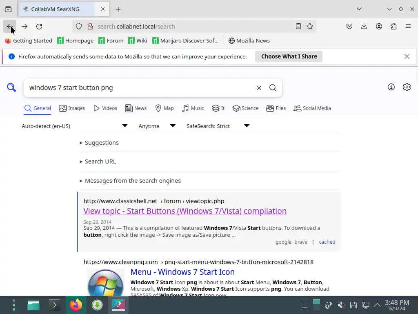Switch to the News search tab
Image resolution: width=418 pixels, height=314 pixels.
tap(136, 108)
